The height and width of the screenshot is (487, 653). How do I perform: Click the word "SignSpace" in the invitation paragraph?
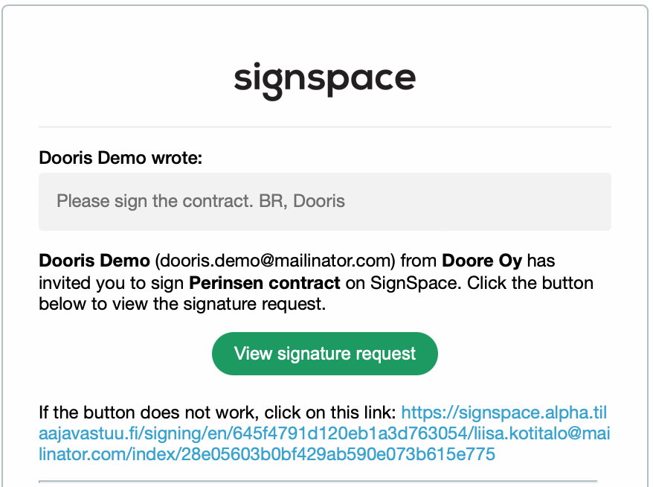414,283
